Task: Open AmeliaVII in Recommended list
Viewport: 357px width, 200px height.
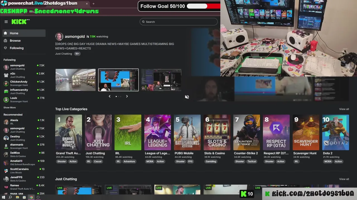Action: [24, 162]
